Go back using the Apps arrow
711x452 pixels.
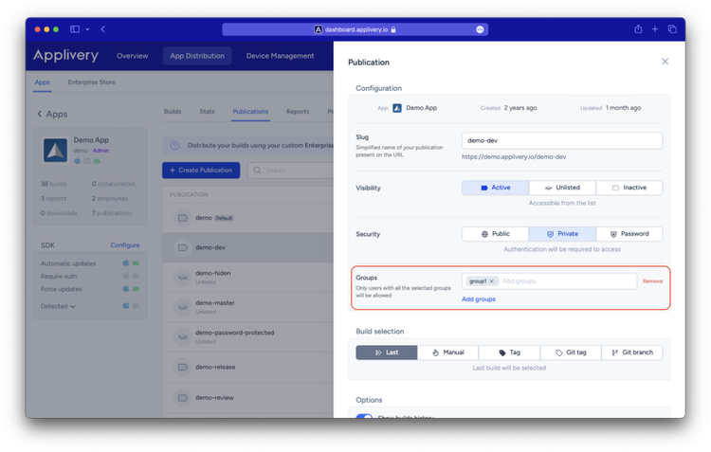(x=39, y=114)
